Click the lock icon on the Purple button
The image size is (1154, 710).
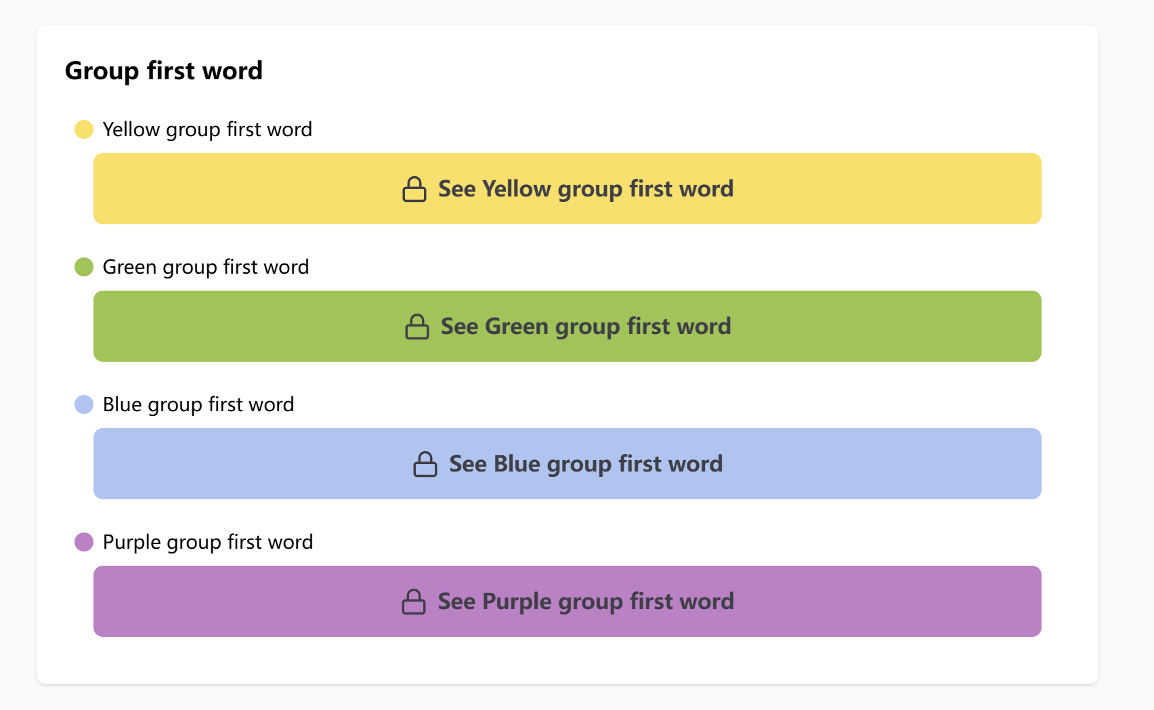pos(413,602)
